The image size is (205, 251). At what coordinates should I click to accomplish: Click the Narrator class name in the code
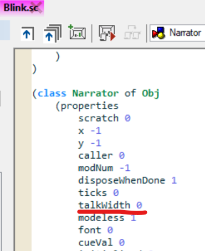(95, 93)
